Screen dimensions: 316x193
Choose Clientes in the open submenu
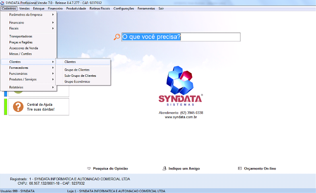pyautogui.click(x=83, y=62)
